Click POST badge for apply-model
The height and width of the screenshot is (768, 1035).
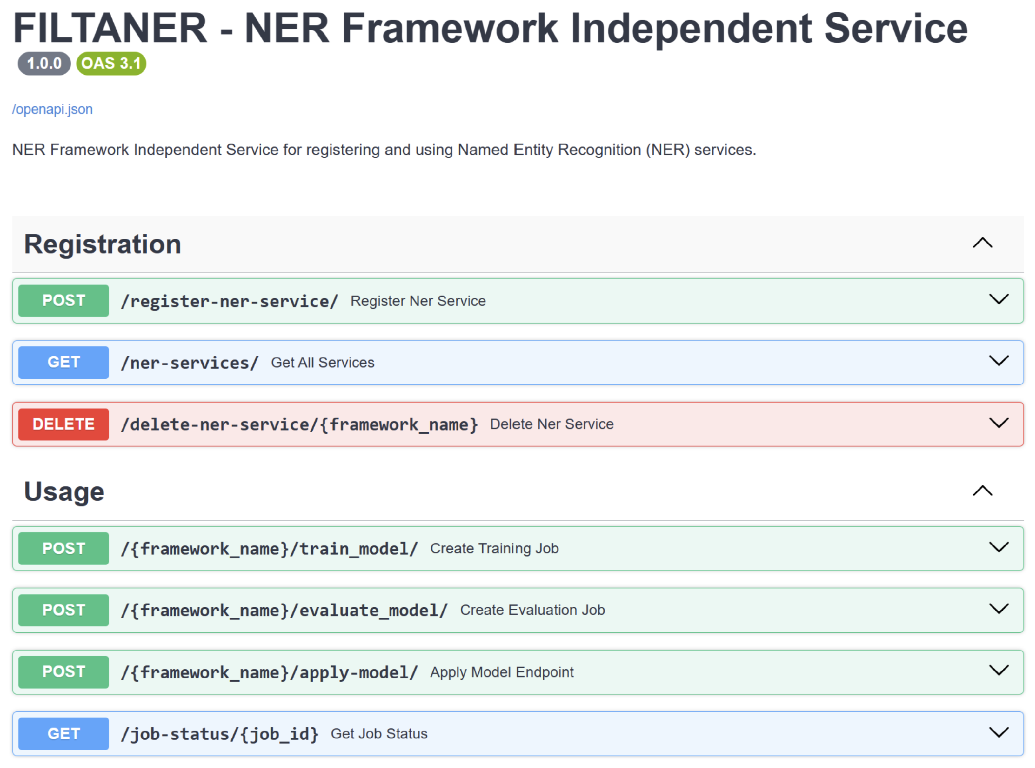click(64, 672)
